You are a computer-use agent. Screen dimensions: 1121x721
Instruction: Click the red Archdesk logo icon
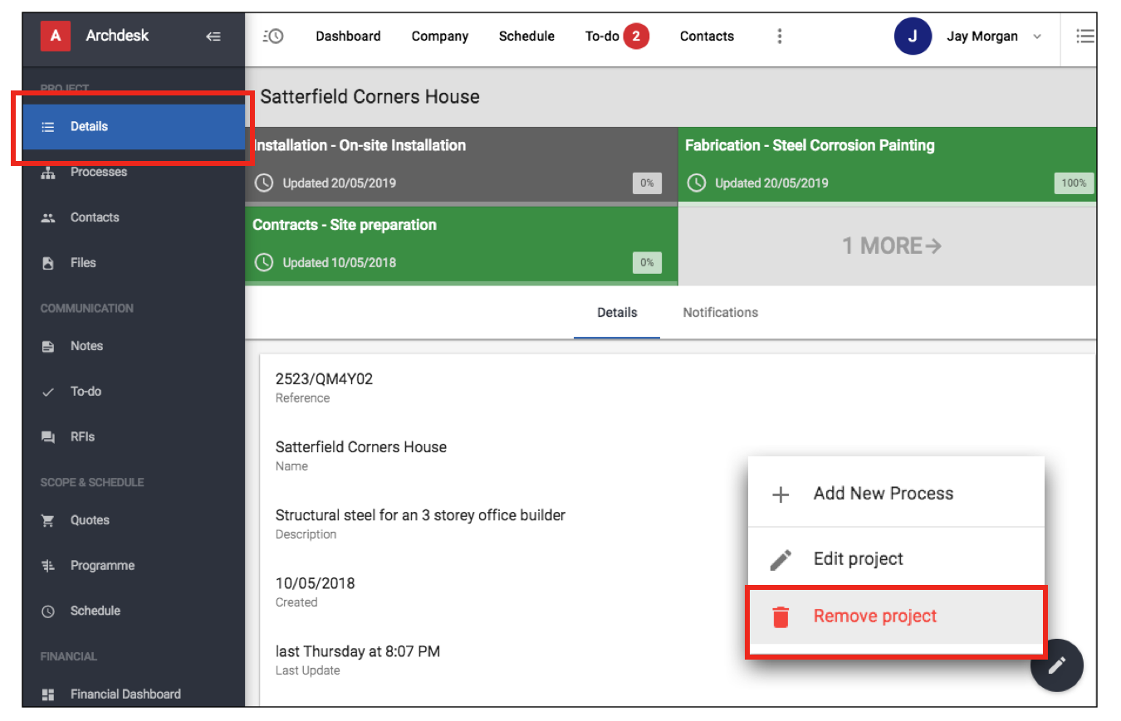56,36
